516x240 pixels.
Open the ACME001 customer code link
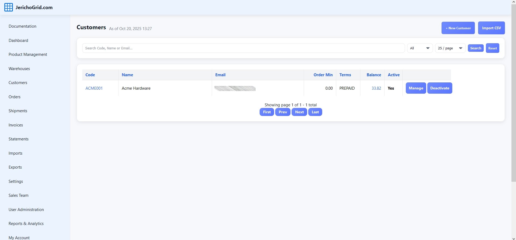click(94, 88)
